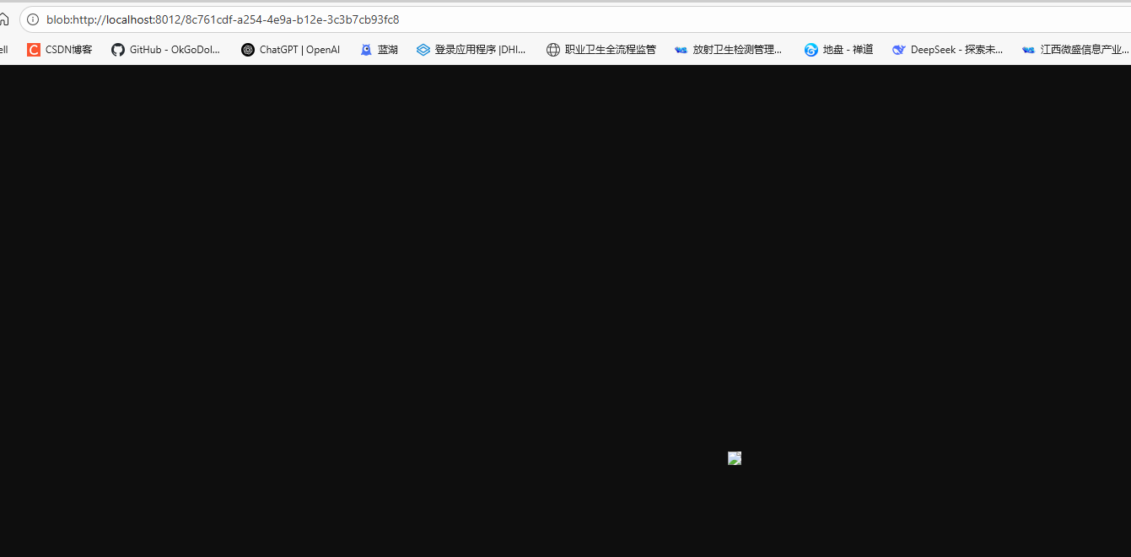The height and width of the screenshot is (557, 1131).
Task: Open the 地盘 - 禅道 bookmark
Action: pos(839,50)
